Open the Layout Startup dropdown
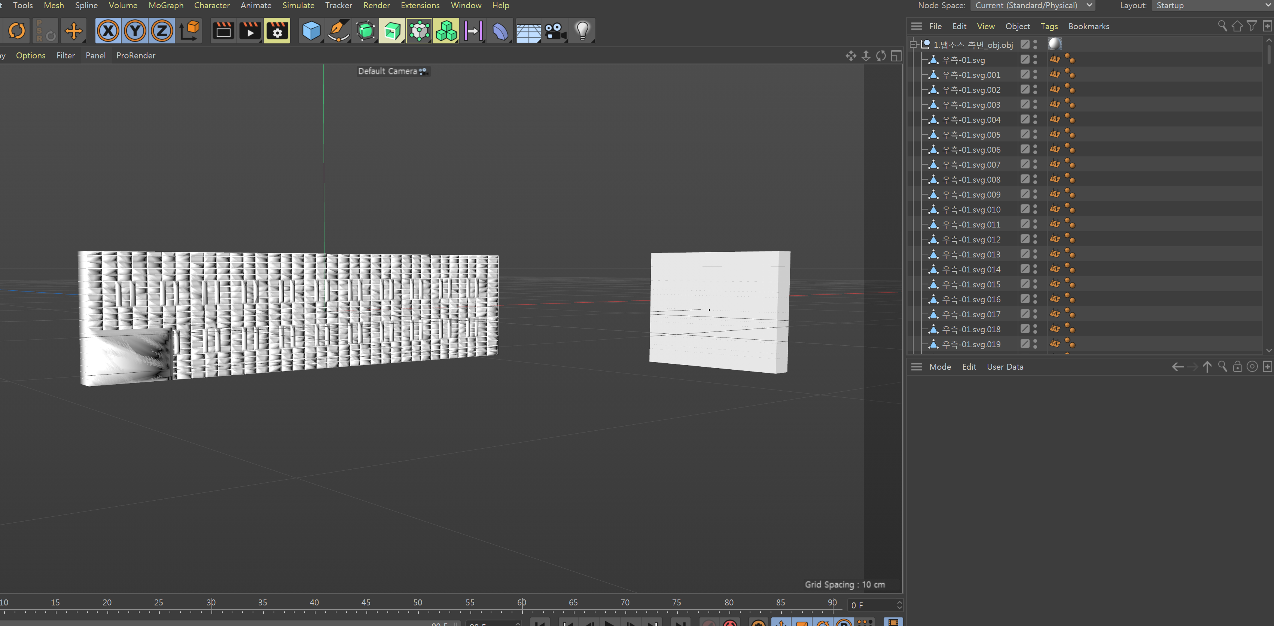1274x626 pixels. pos(1212,6)
